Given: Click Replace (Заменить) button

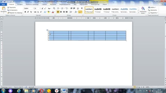Looking at the screenshot, I should click(x=152, y=10).
